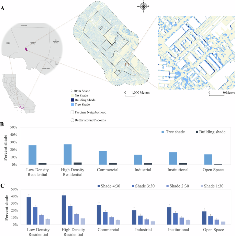Click the compass rose icon
The image size is (235, 236).
click(x=143, y=6)
